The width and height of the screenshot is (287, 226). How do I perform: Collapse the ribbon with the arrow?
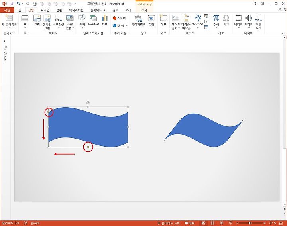coord(283,33)
